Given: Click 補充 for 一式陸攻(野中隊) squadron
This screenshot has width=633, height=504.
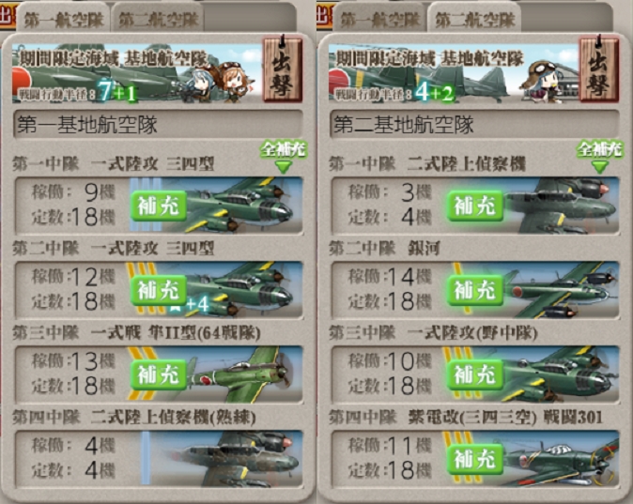Looking at the screenshot, I should pos(475,374).
